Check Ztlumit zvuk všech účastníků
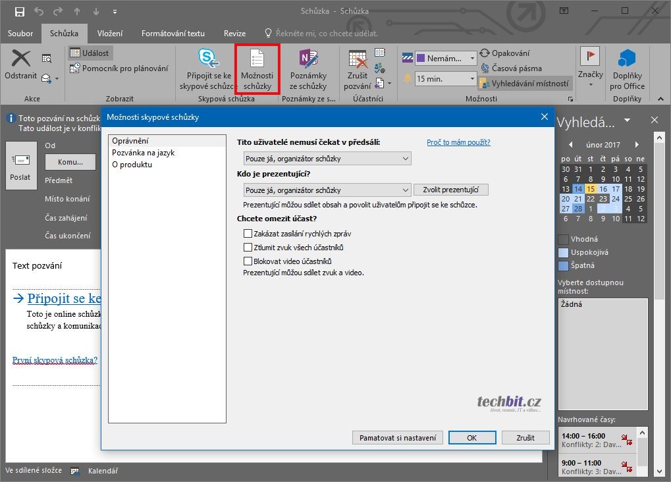 point(248,248)
